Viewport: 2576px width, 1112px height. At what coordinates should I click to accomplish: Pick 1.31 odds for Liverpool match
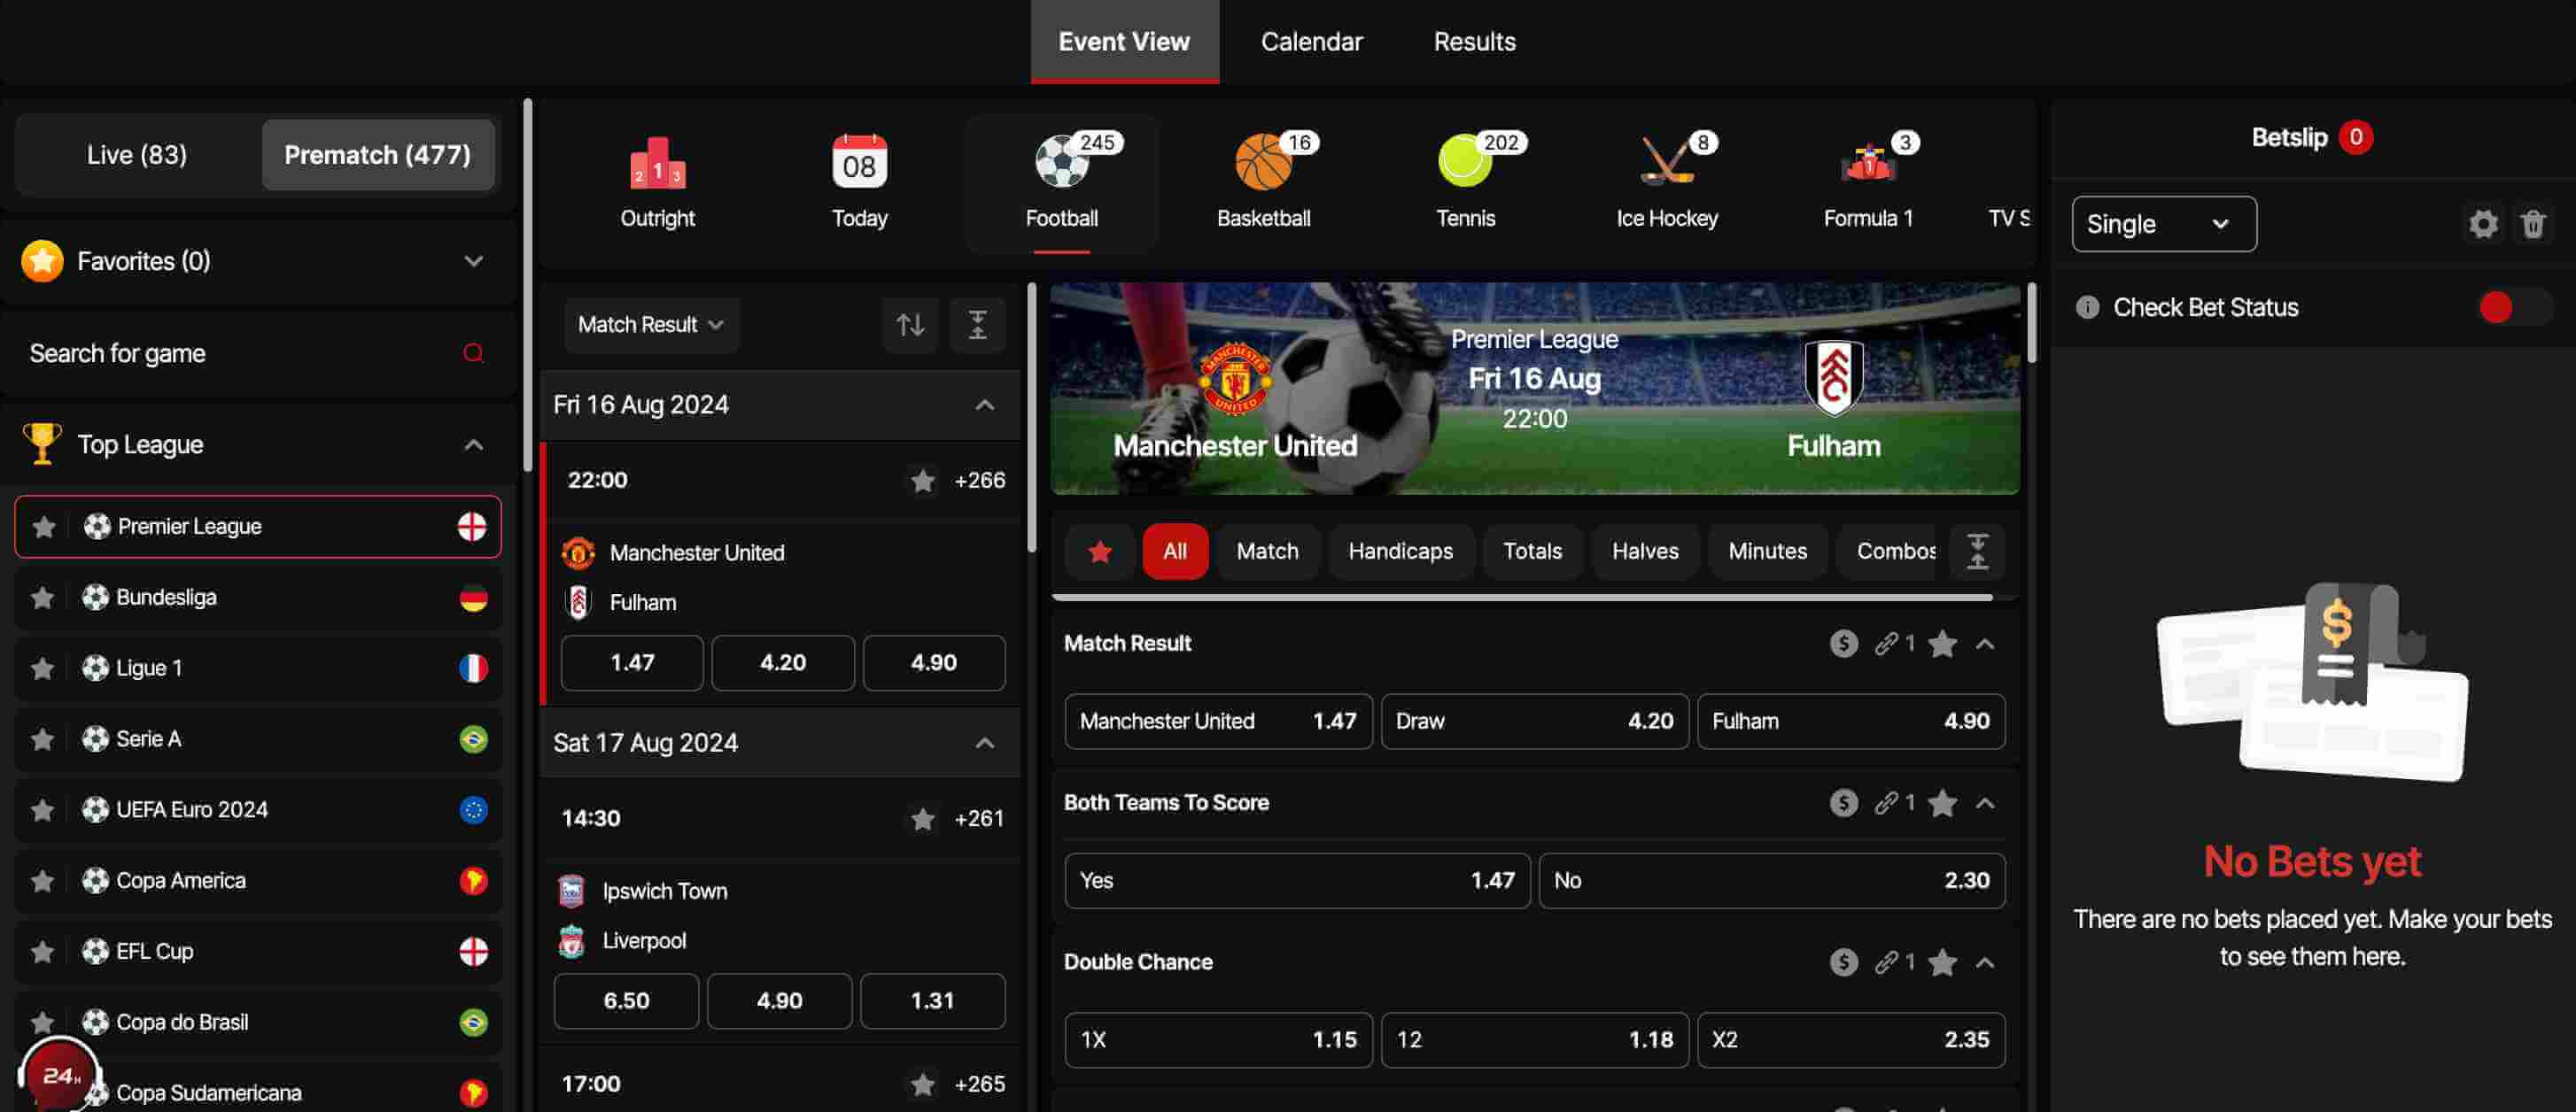tap(932, 1001)
